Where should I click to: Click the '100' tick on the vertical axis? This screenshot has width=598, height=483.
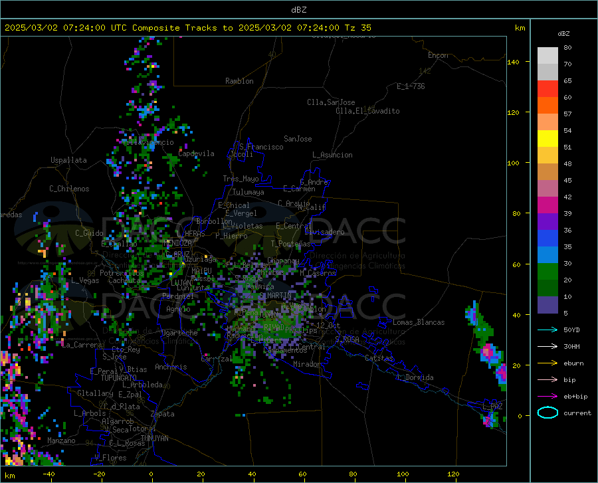click(x=513, y=163)
